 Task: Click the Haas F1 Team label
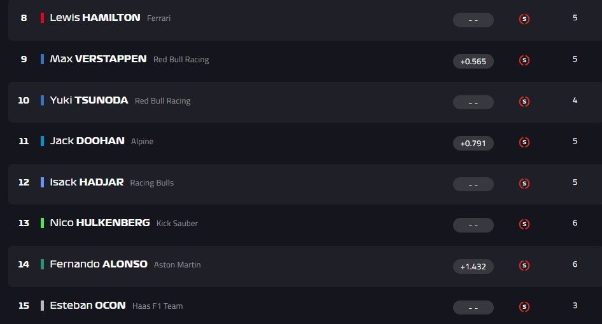tap(157, 306)
